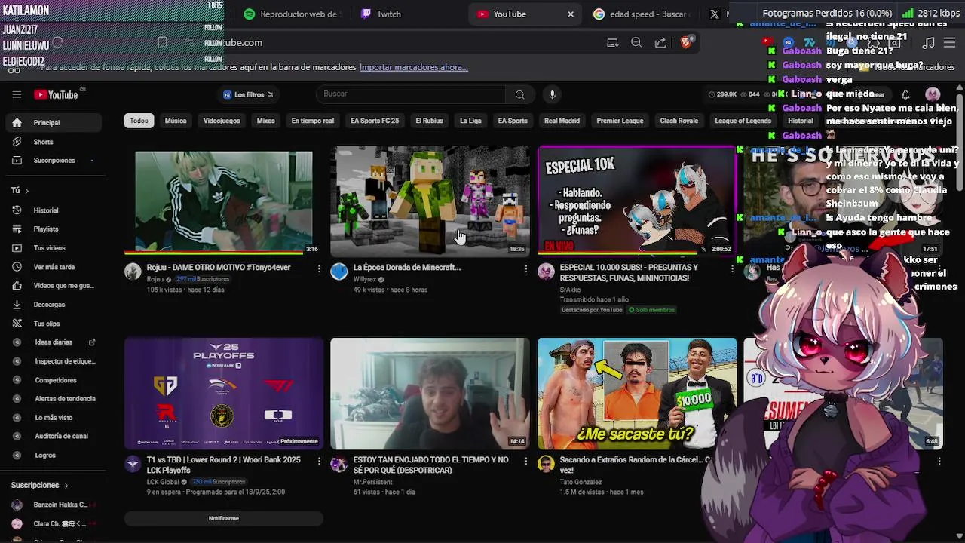
Task: Open 'ESTOY TAN ENOJADO' video thumbnail
Action: point(430,393)
